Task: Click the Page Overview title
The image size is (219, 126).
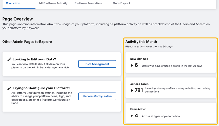Action: [18, 19]
